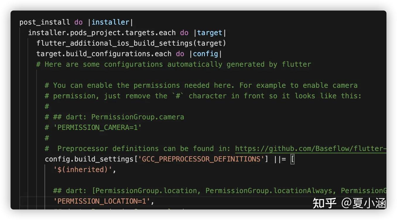Image resolution: width=397 pixels, height=220 pixels.
Task: Click the |config| block parameter
Action: tap(206, 54)
